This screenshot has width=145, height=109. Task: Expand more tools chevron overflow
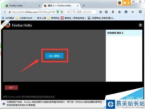click(x=133, y=12)
